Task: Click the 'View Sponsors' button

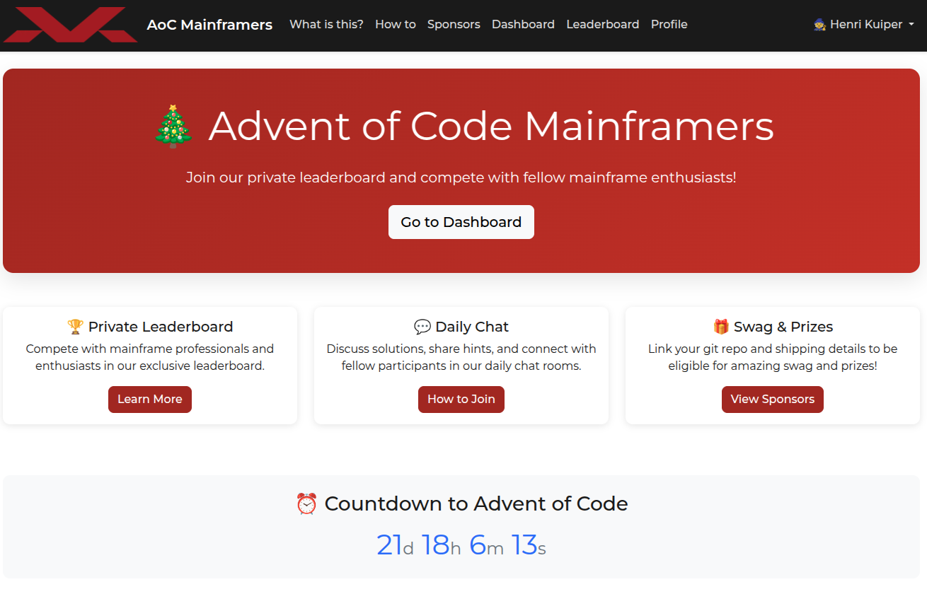Action: (772, 399)
